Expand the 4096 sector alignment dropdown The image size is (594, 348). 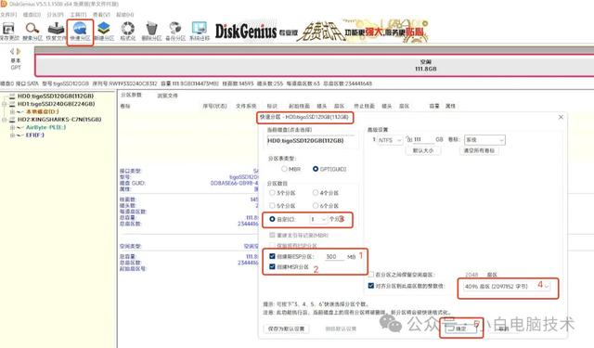tap(508, 286)
